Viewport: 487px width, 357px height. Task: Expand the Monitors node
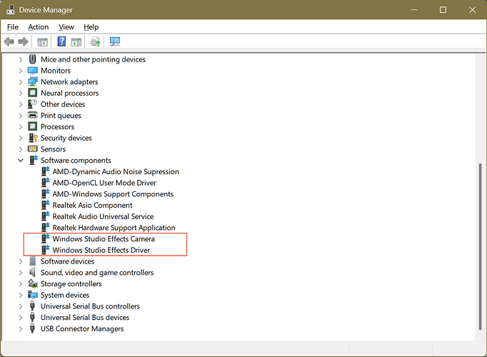[x=21, y=71]
